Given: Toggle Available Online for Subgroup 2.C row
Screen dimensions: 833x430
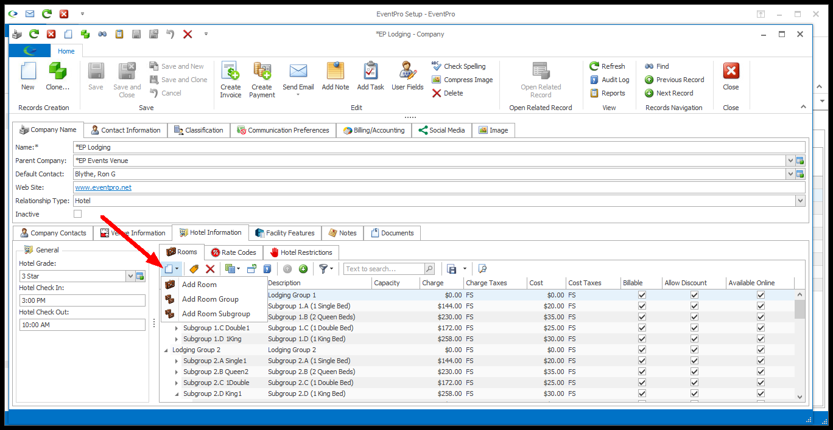Looking at the screenshot, I should pos(761,383).
